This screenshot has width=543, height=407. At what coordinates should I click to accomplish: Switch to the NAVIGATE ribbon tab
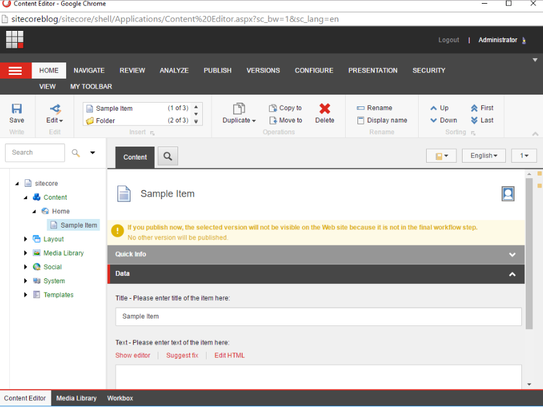(x=89, y=71)
